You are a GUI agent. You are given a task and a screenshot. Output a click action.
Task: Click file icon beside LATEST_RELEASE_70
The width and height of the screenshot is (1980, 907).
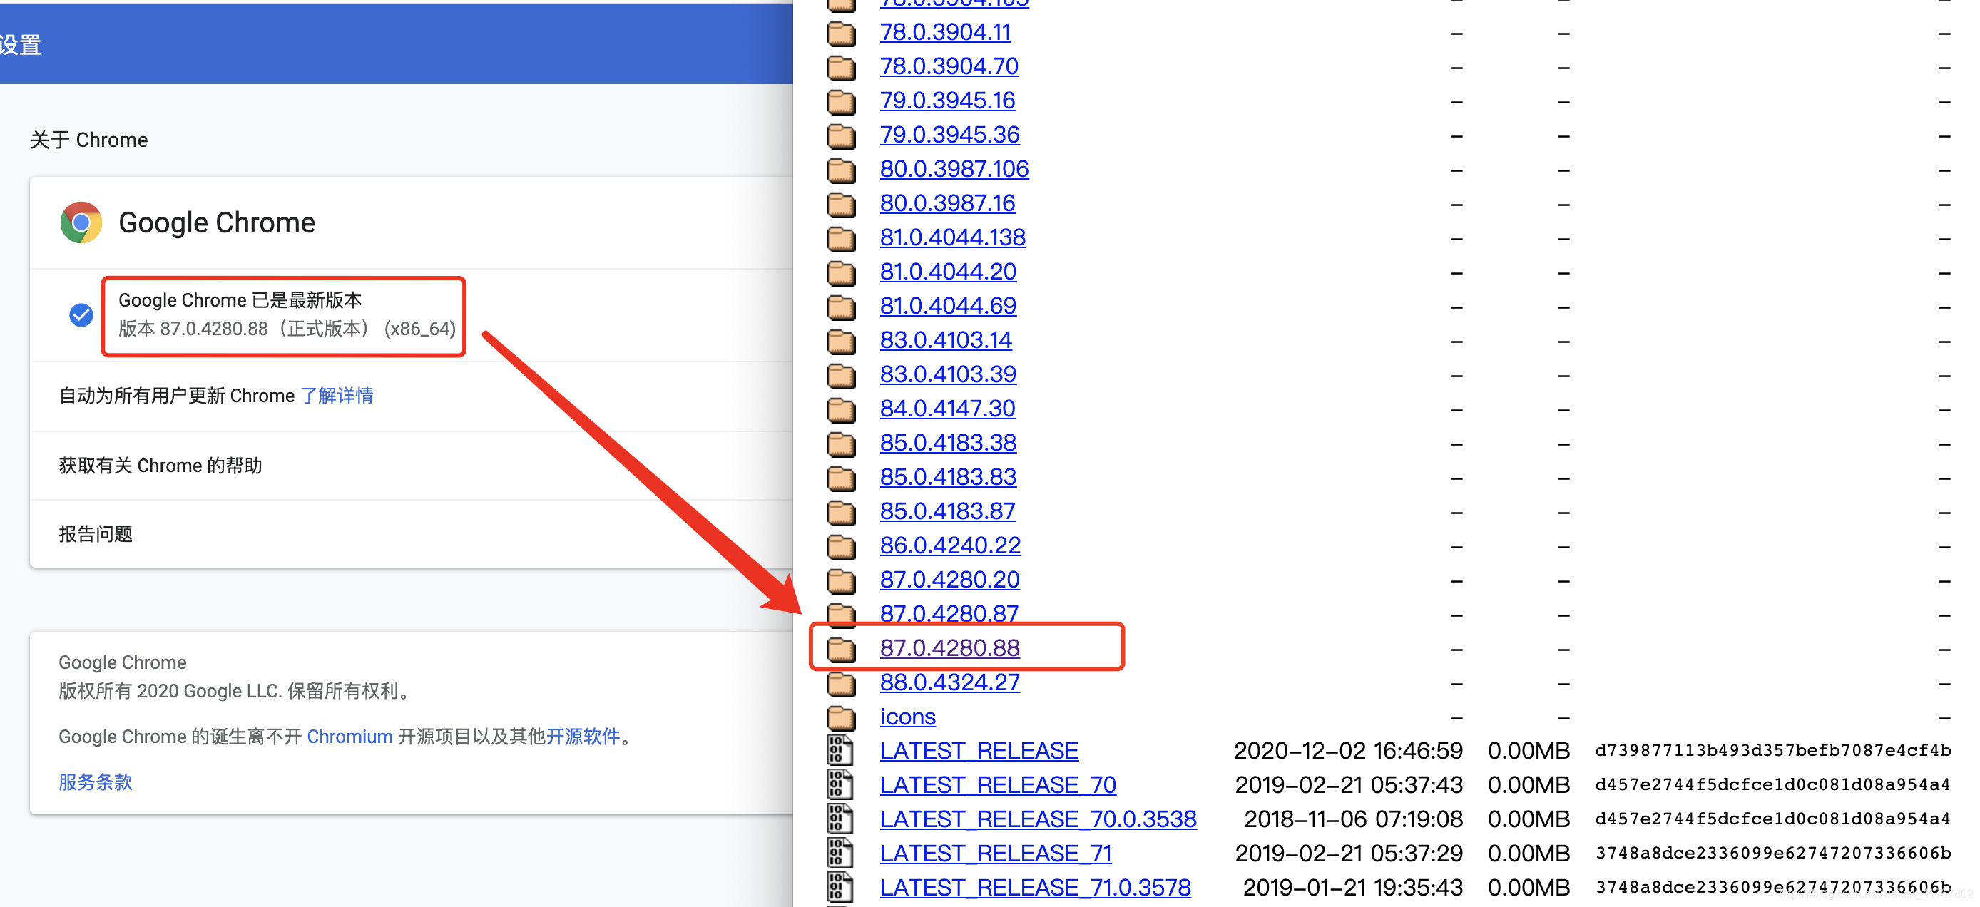[x=840, y=785]
